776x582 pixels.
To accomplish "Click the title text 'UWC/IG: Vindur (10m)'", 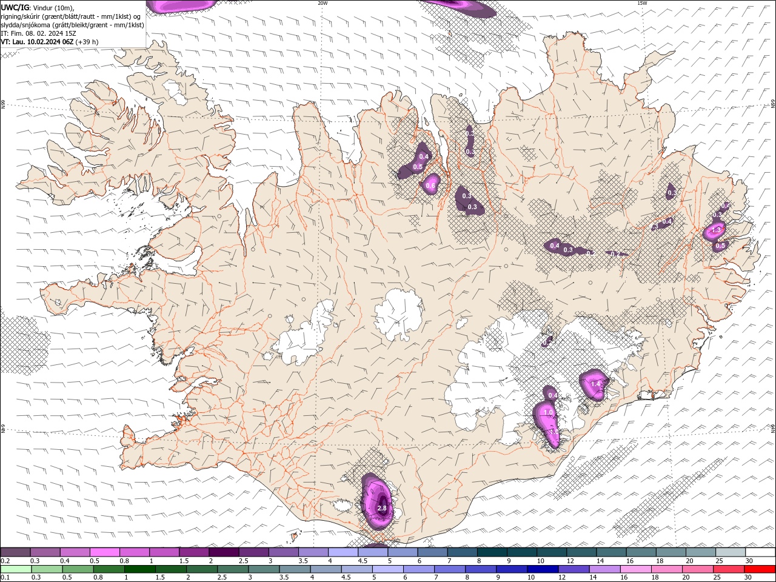I will point(36,7).
